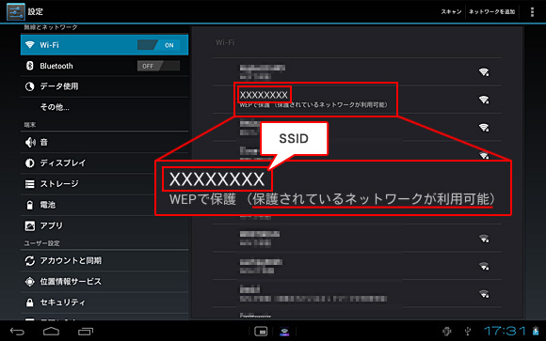This screenshot has width=546, height=341.
Task: Tap the storage bars icon beside ストレージ
Action: click(30, 184)
